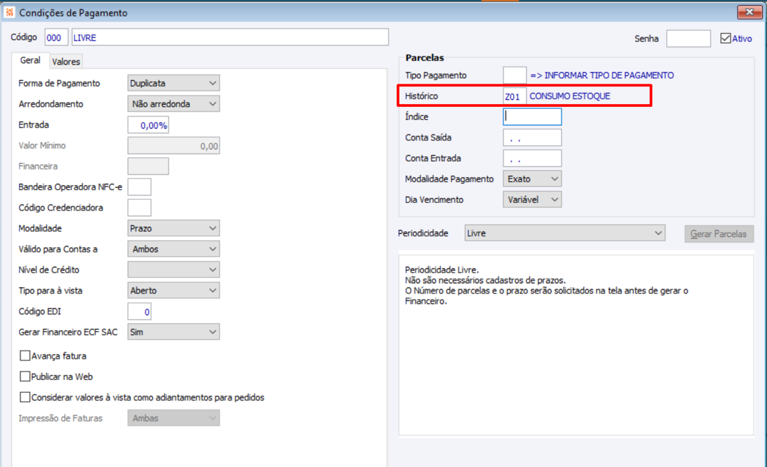Click the Valor Mínimo field
767x467 pixels.
pos(173,145)
